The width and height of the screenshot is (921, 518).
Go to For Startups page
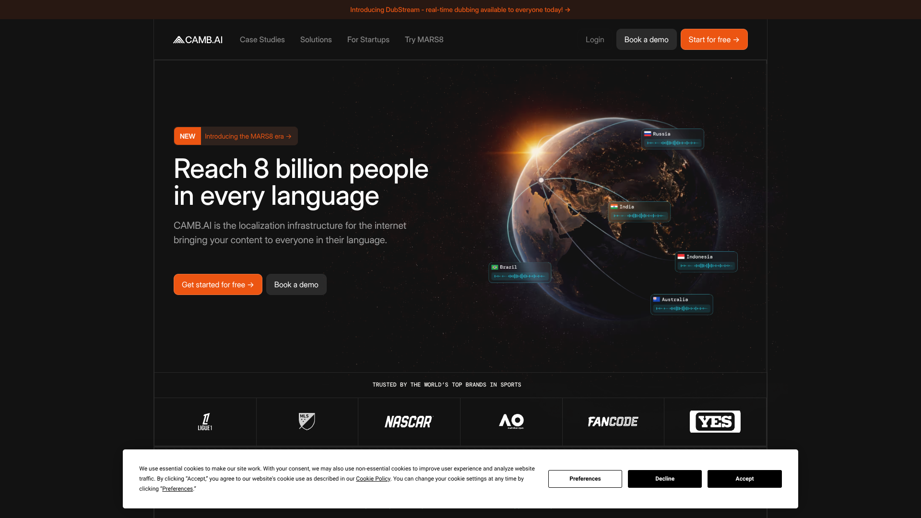(x=368, y=40)
